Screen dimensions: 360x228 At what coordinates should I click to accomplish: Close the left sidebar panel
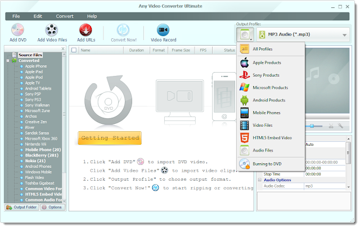[x=63, y=49]
